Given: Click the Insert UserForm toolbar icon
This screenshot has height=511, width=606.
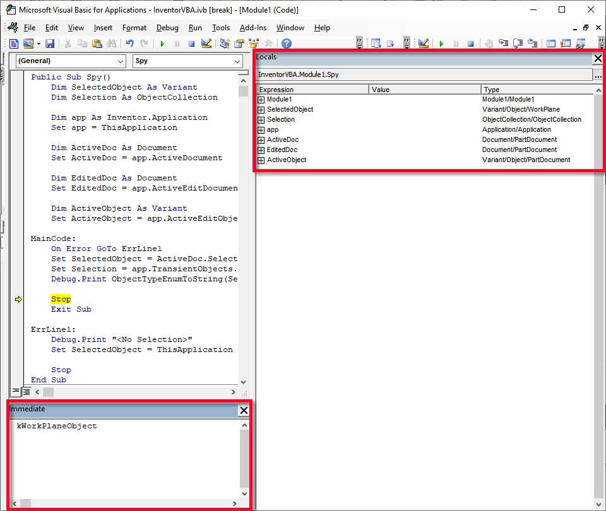Looking at the screenshot, I should tap(28, 44).
